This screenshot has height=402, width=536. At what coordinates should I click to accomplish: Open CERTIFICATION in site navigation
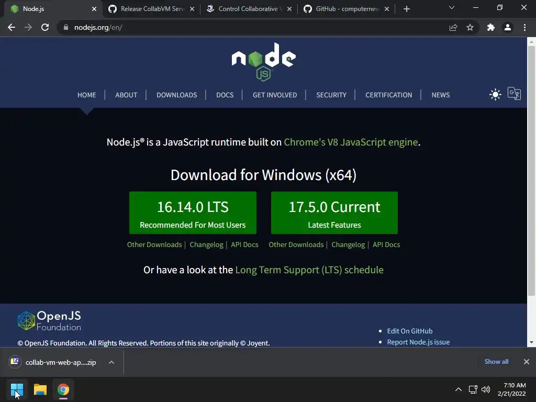click(389, 95)
